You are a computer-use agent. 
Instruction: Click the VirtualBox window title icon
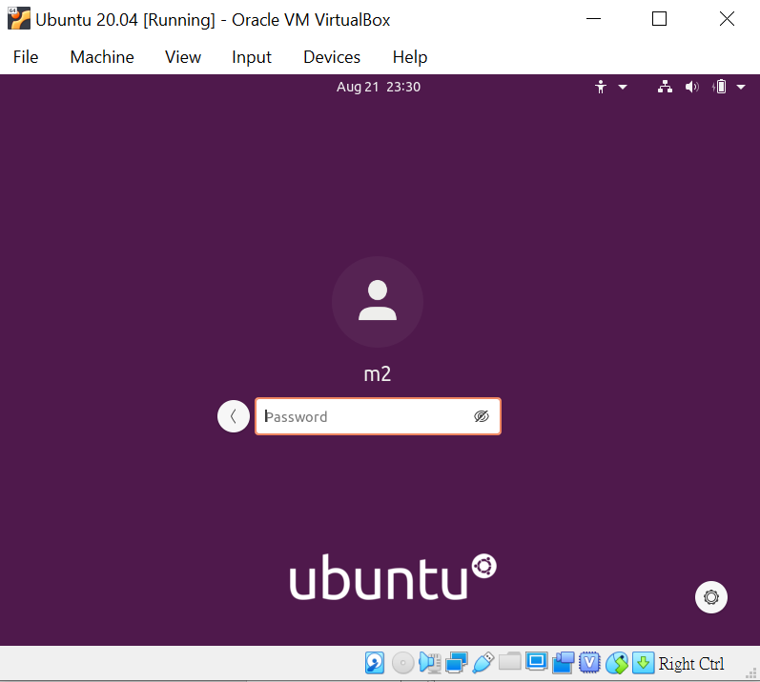tap(19, 19)
